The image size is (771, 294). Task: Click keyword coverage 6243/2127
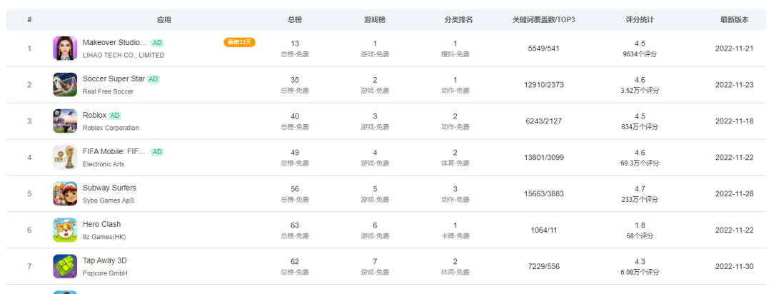coord(544,121)
